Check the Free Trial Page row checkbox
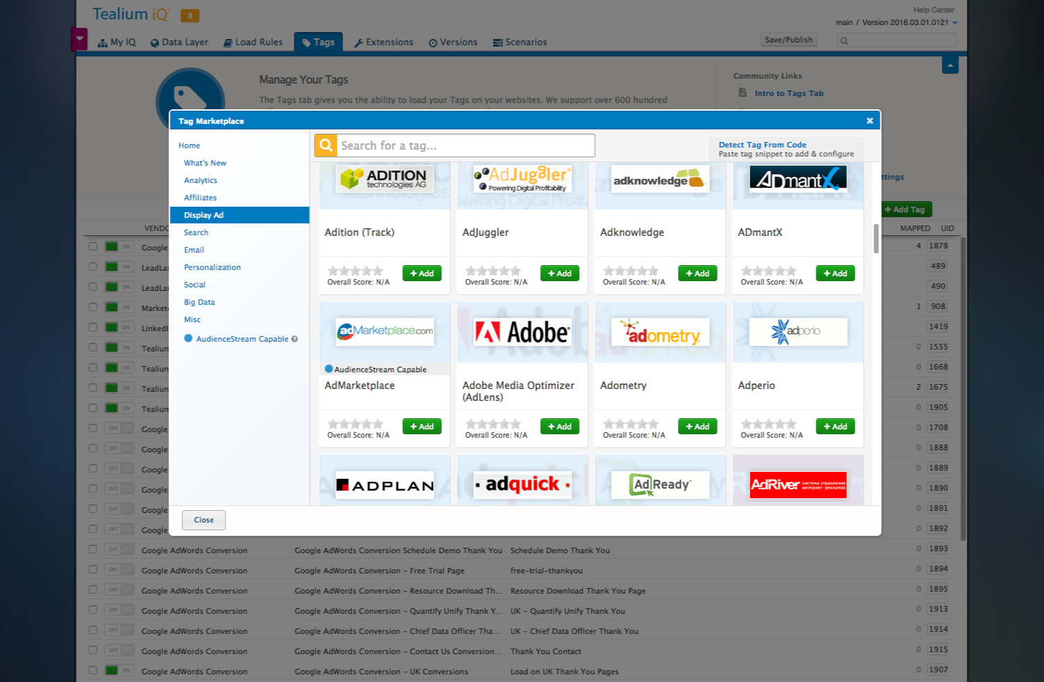This screenshot has width=1044, height=682. [x=93, y=570]
